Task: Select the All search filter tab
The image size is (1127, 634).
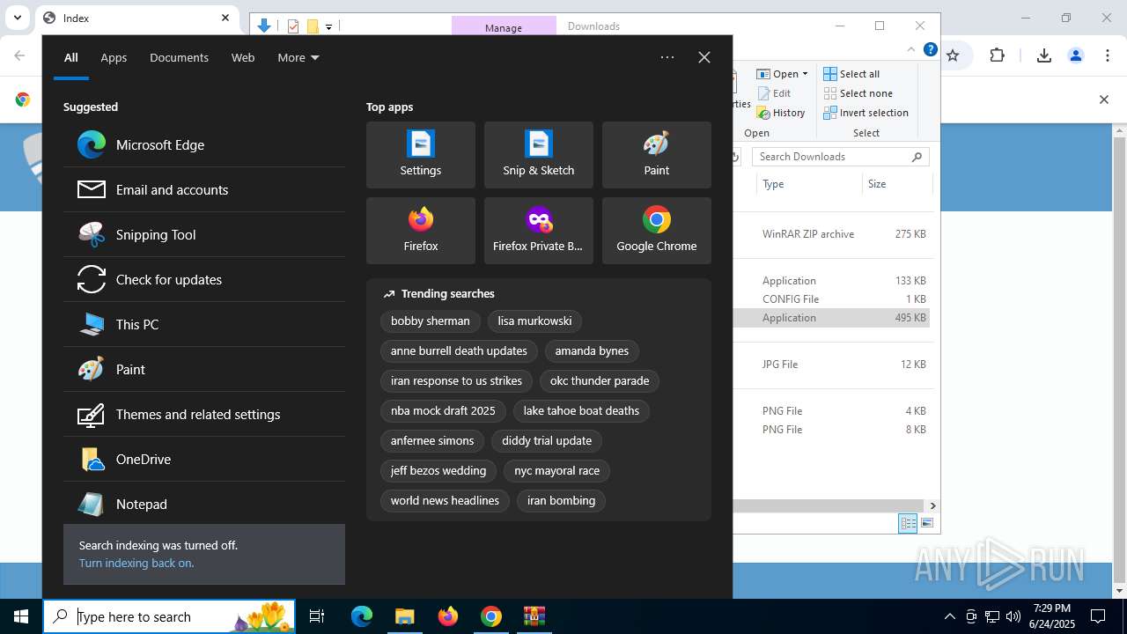Action: [70, 57]
